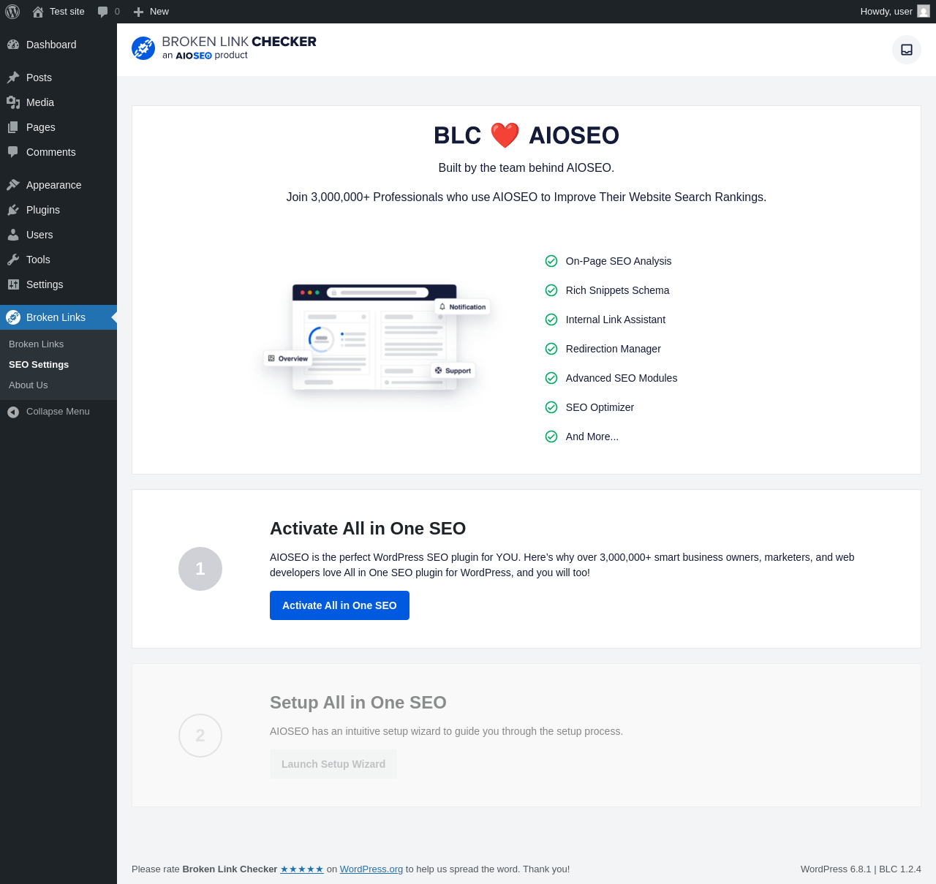Open the Media menu

click(58, 102)
